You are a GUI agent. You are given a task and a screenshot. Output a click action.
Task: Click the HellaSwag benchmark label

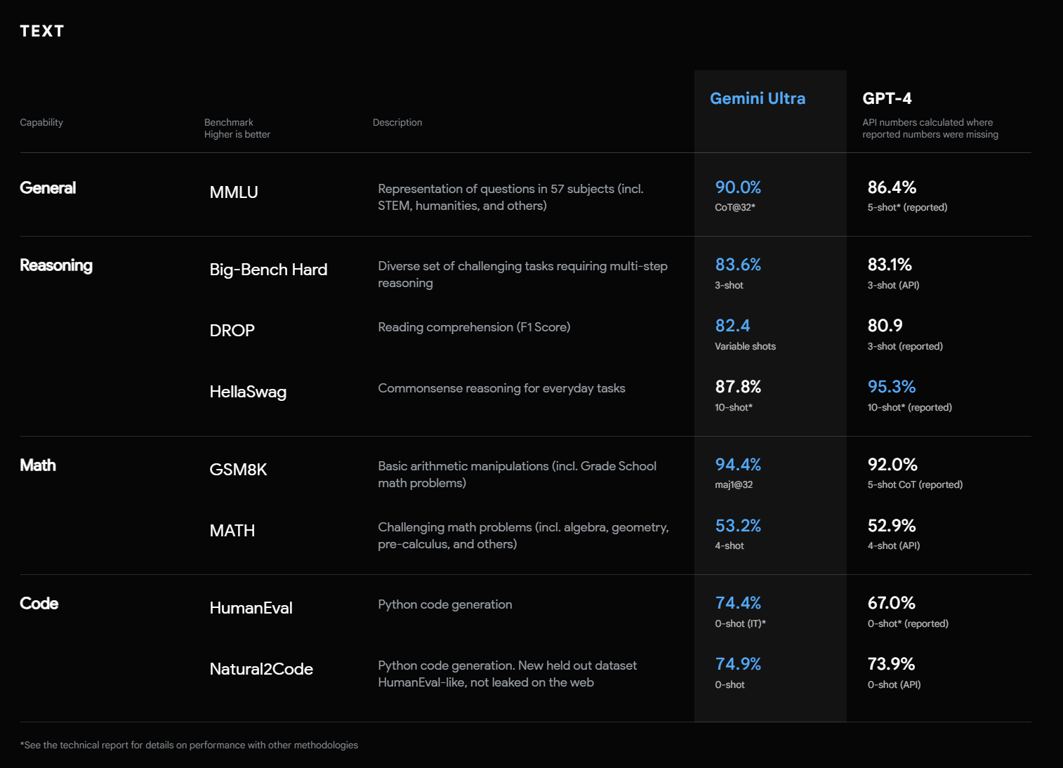coord(248,392)
